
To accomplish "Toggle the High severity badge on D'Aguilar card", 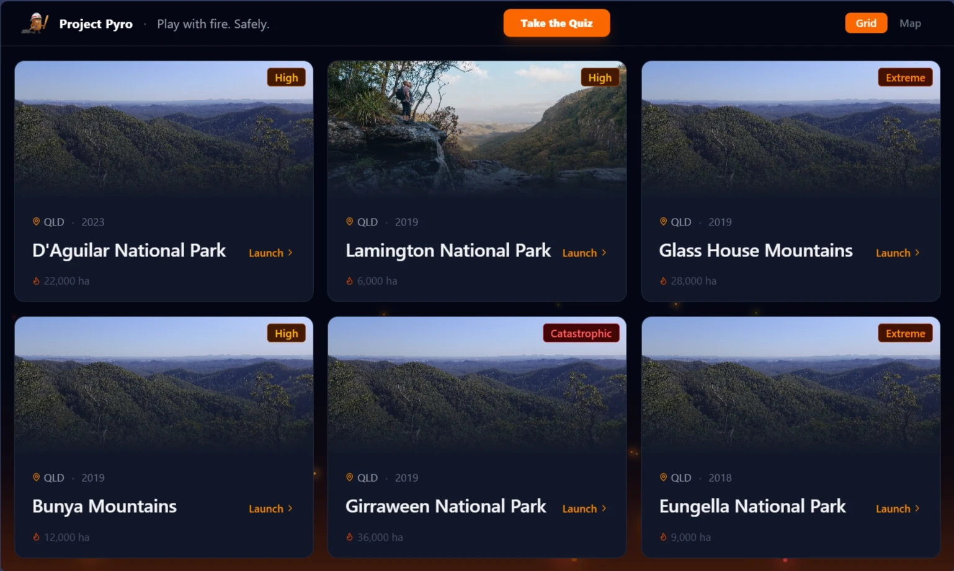I will click(x=286, y=77).
